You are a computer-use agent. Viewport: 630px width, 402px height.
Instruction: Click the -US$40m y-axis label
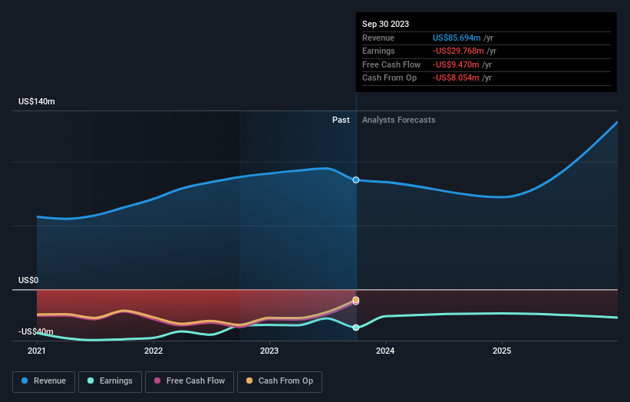tap(36, 331)
